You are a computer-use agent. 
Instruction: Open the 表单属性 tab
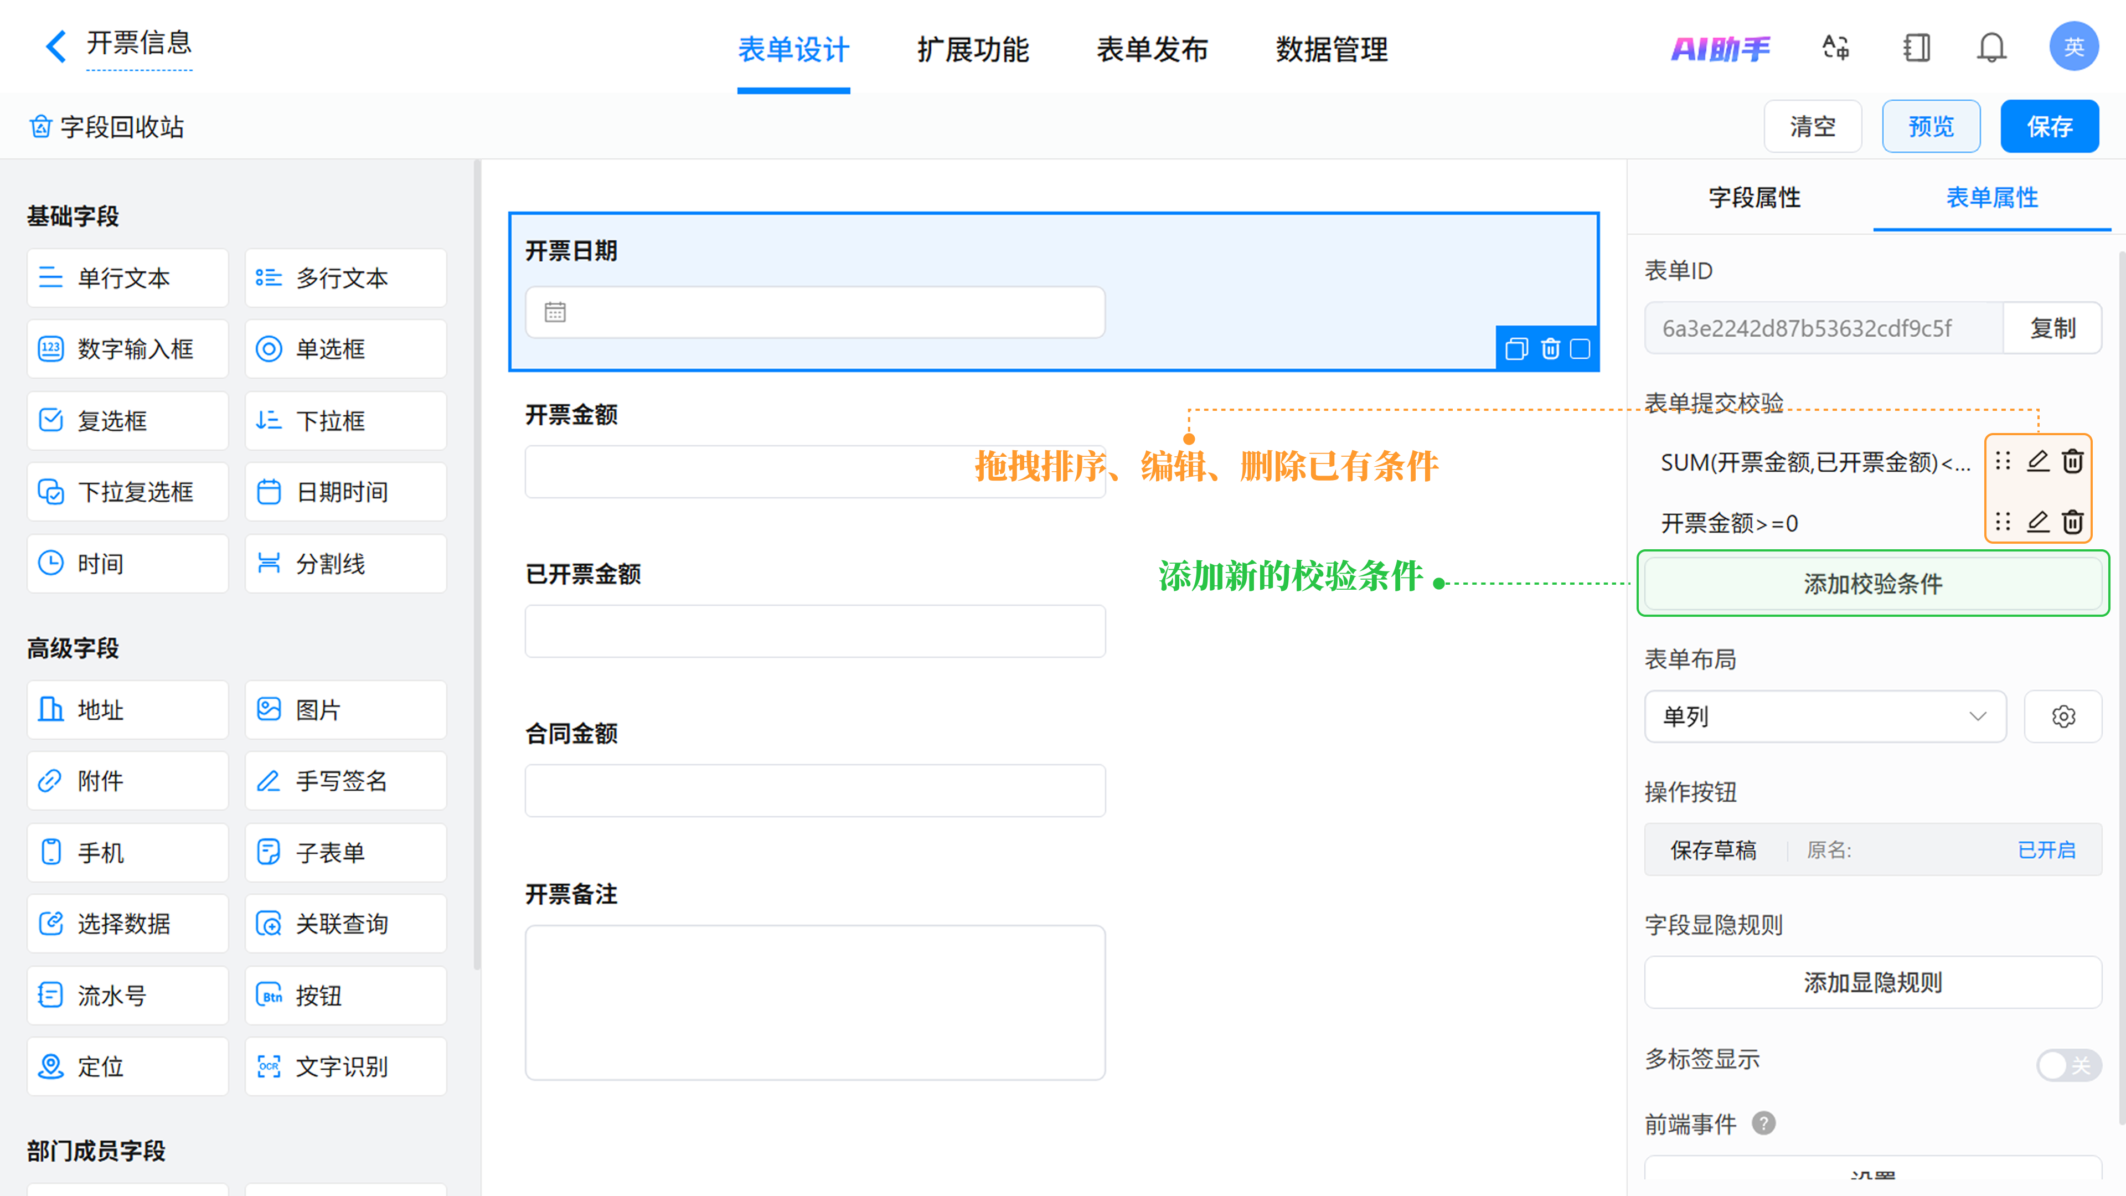[x=1993, y=197]
